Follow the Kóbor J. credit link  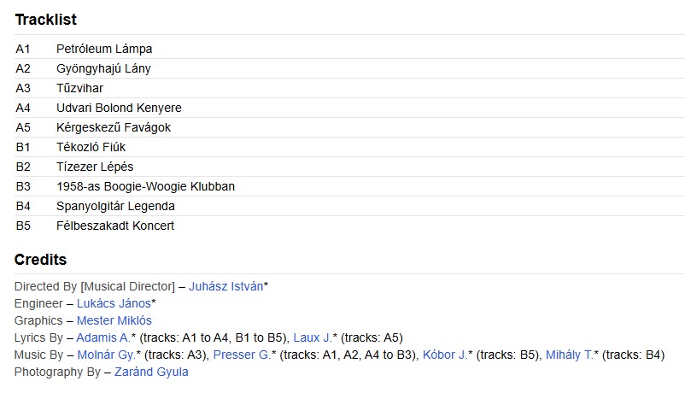pyautogui.click(x=445, y=355)
